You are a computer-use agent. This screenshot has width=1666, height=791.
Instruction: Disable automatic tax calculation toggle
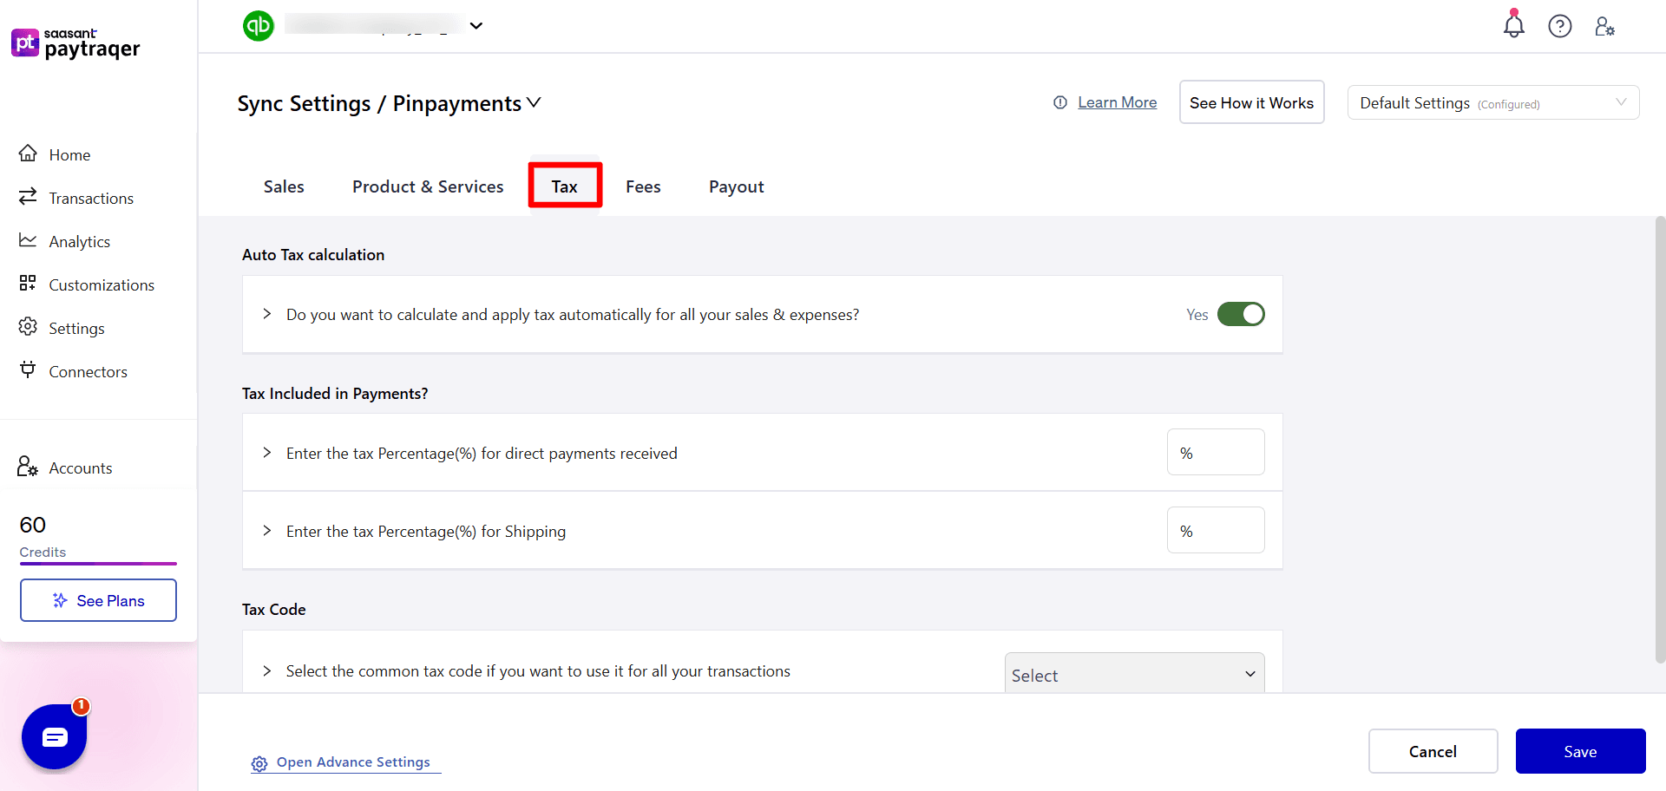[x=1241, y=314]
